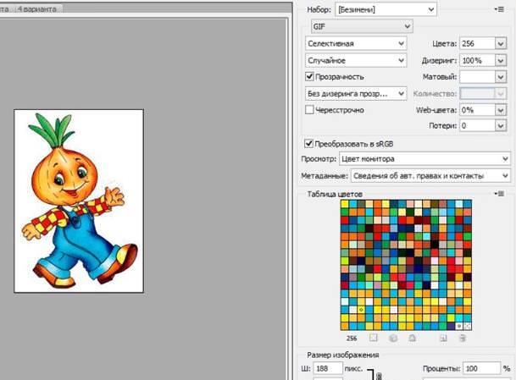Open the Потери dropdown arrow

click(x=501, y=125)
